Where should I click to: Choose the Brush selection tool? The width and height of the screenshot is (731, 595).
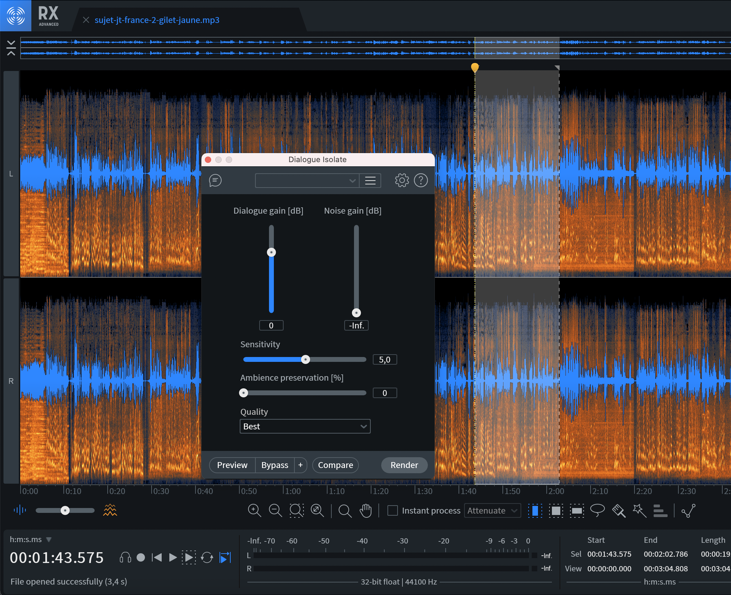point(618,510)
